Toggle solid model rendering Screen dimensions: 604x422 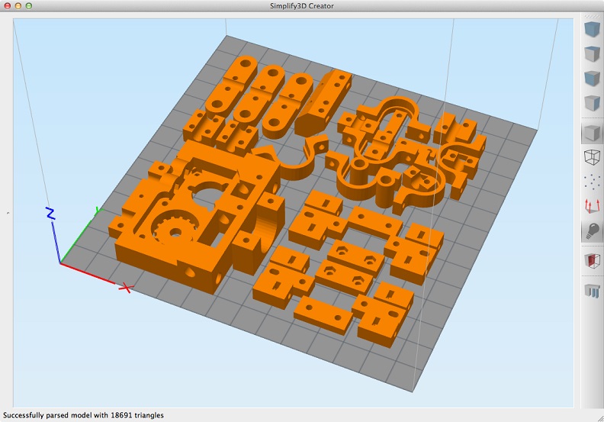tap(592, 133)
